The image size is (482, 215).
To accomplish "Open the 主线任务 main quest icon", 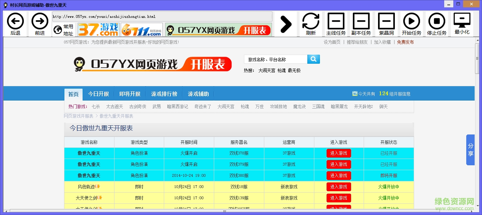I will tap(336, 23).
